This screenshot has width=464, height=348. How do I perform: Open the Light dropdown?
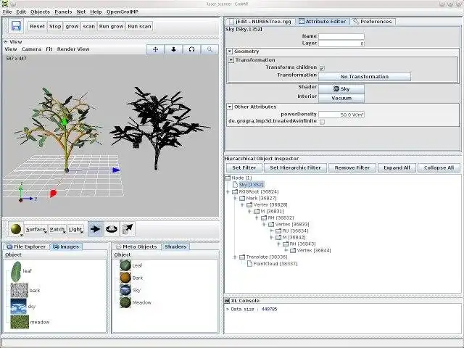click(x=75, y=229)
